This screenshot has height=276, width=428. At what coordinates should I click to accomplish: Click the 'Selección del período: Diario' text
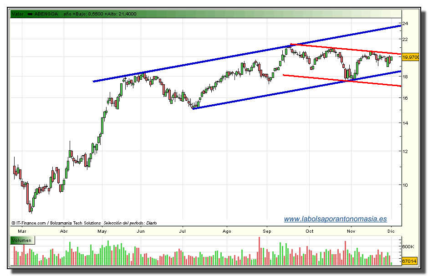[x=130, y=223]
